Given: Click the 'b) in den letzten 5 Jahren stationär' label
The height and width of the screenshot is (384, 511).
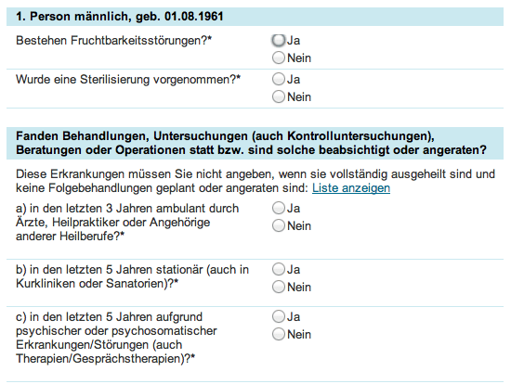Looking at the screenshot, I should 132,276.
